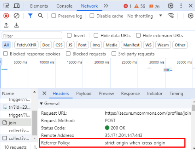
Task: Enable the Preserve log checkbox
Action: coord(54,16)
